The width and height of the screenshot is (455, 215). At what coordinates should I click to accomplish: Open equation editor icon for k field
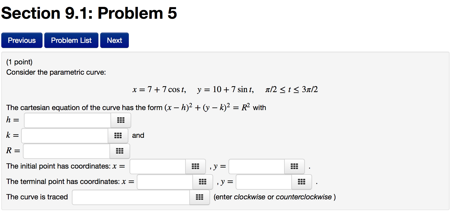[x=118, y=136]
